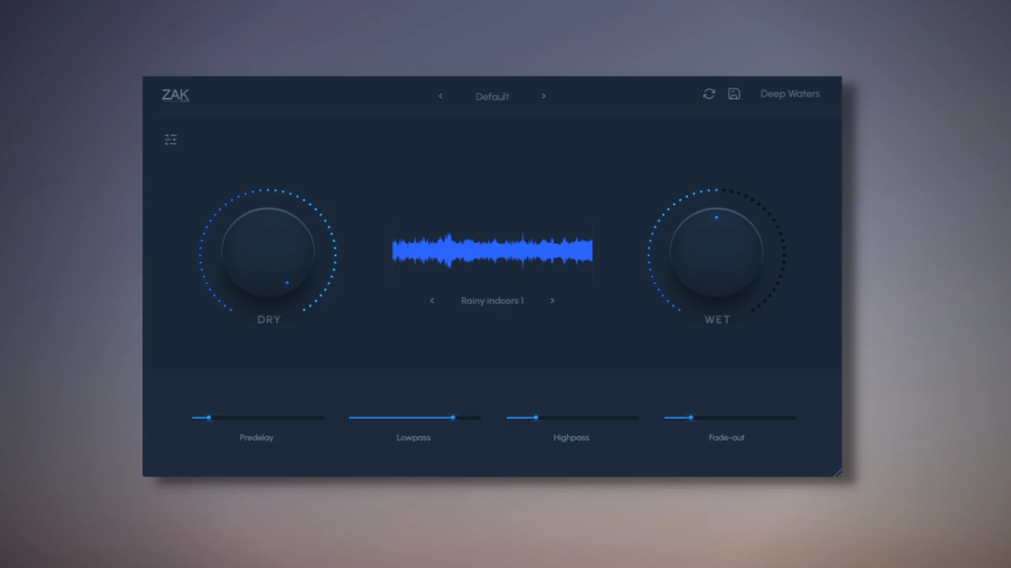Select previous impulse before Rainy indoors 1
Screen dimensions: 1011x568
[432, 301]
